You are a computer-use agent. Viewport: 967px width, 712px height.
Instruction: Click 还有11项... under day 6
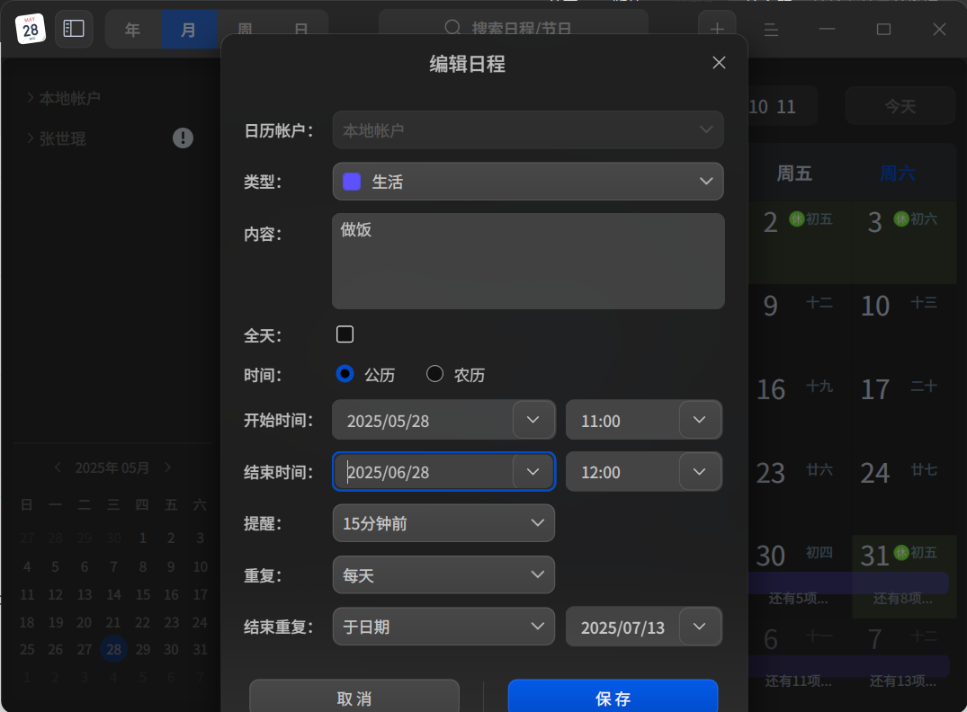tap(799, 681)
